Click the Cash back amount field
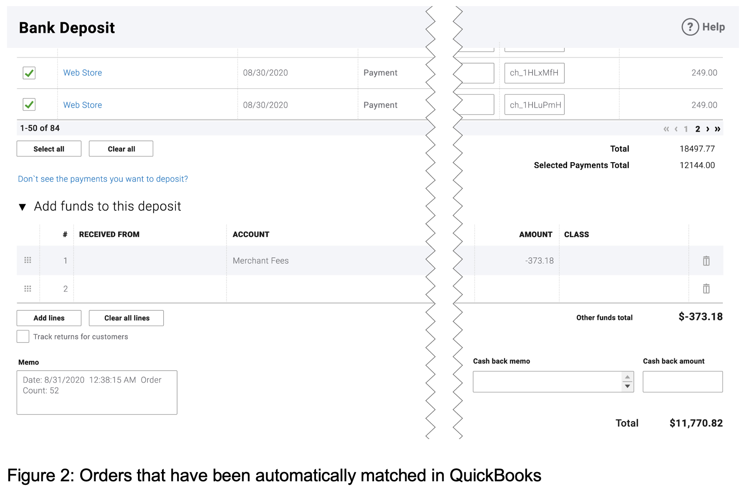 [683, 382]
